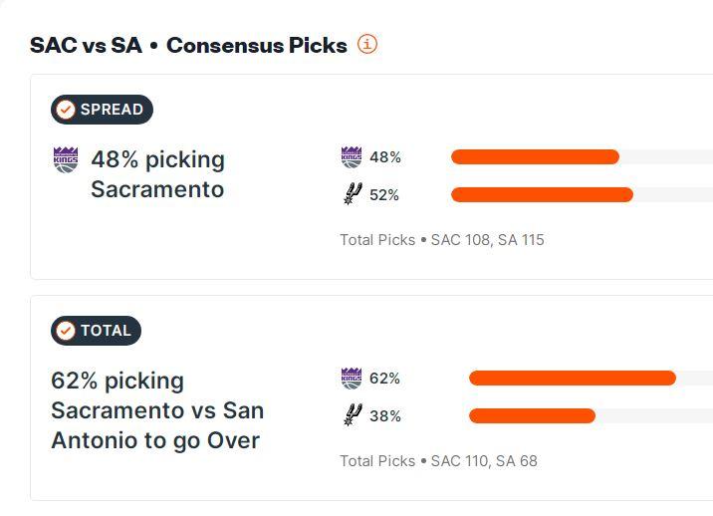713x516 pixels.
Task: Click the 52% percentage label
Action: [384, 195]
